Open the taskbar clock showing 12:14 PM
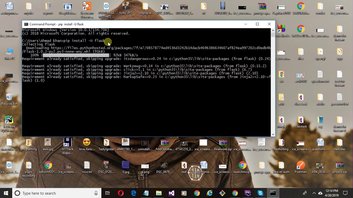Image resolution: width=353 pixels, height=198 pixels. pos(331,193)
